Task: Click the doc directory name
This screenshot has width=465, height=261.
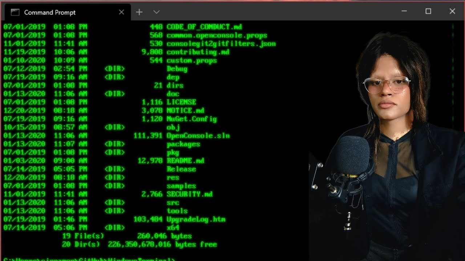Action: (x=173, y=94)
